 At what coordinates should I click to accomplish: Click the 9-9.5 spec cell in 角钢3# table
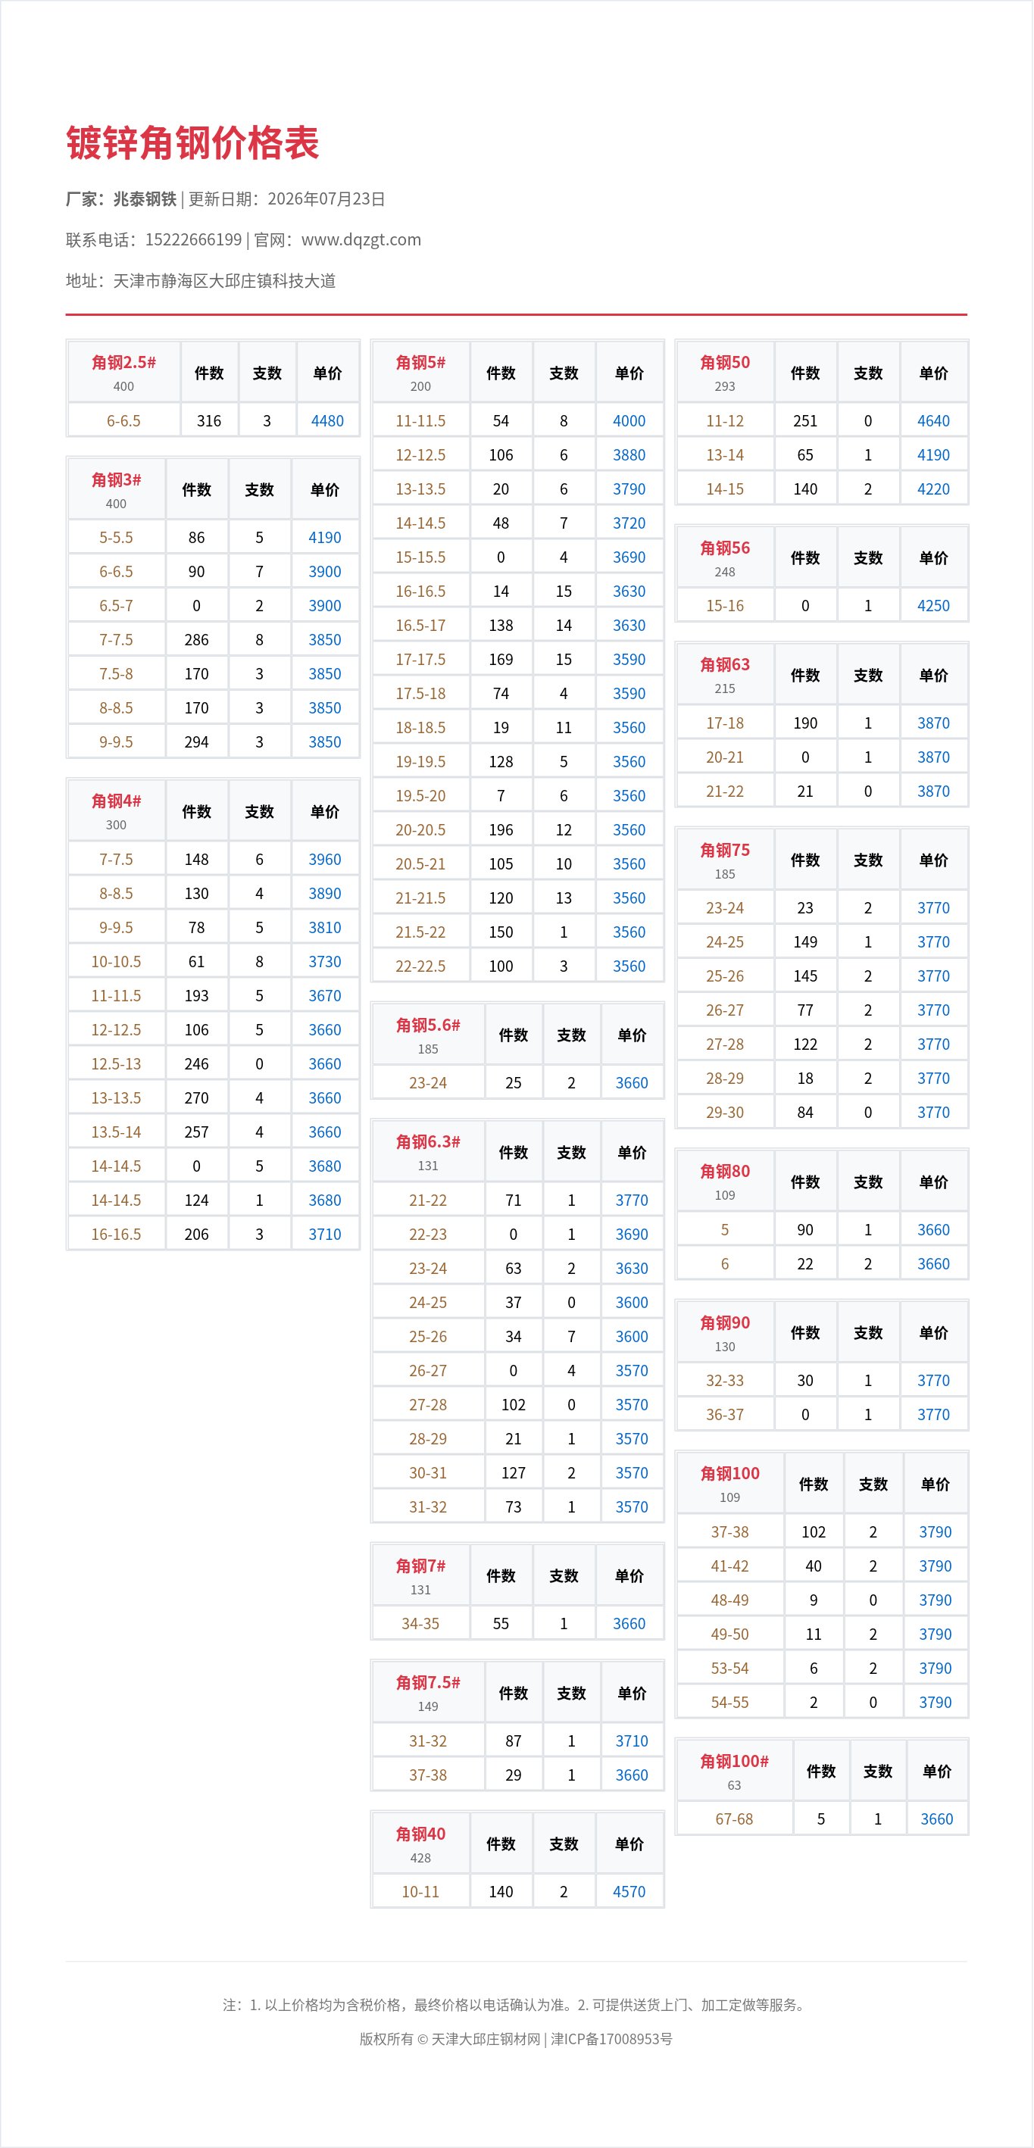tap(116, 741)
